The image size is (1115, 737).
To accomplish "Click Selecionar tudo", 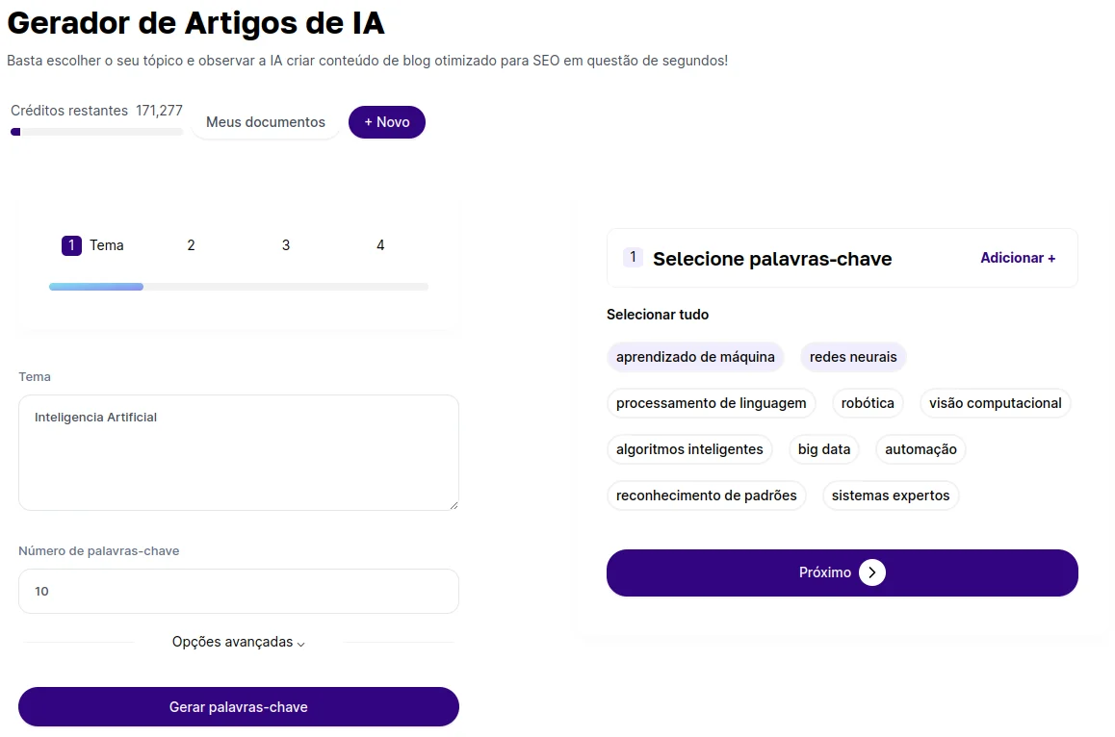I will [657, 314].
